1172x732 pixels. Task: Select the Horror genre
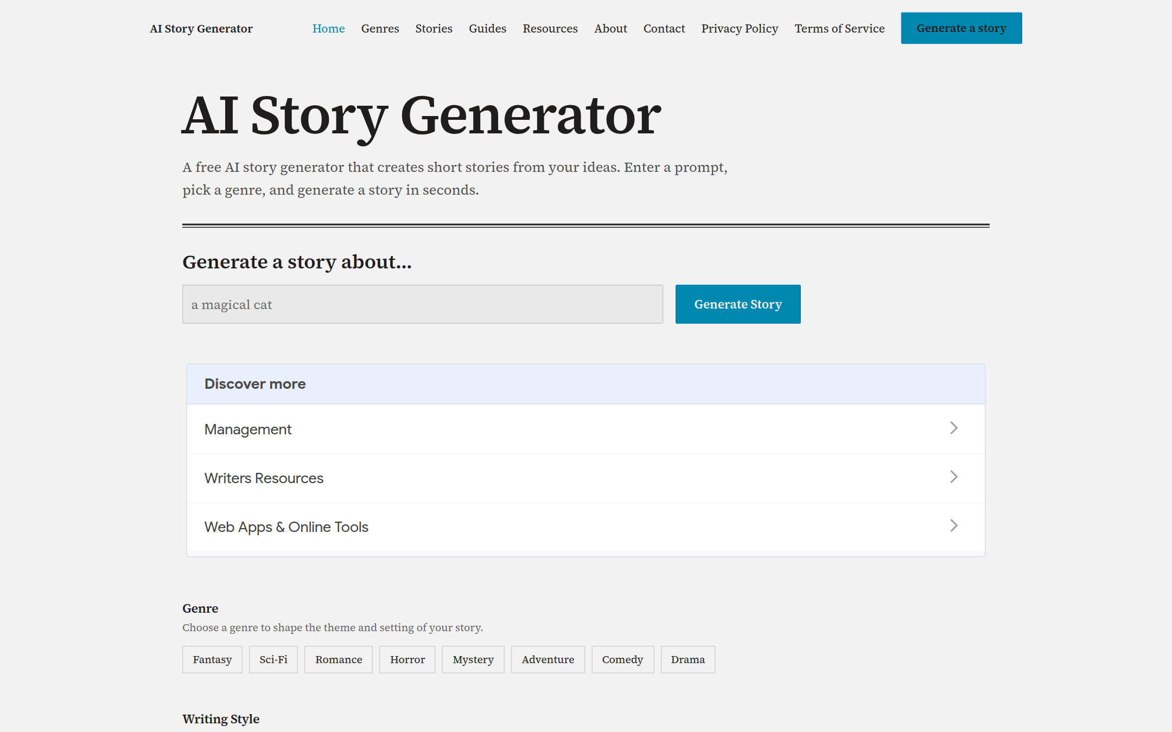tap(407, 659)
